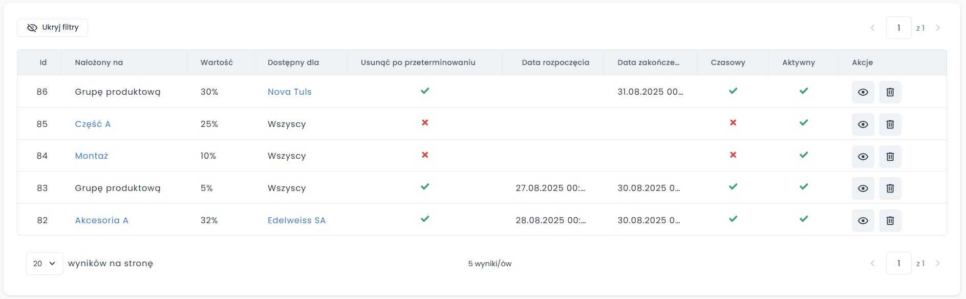
Task: Delete discount with Id 86
Action: coord(890,92)
